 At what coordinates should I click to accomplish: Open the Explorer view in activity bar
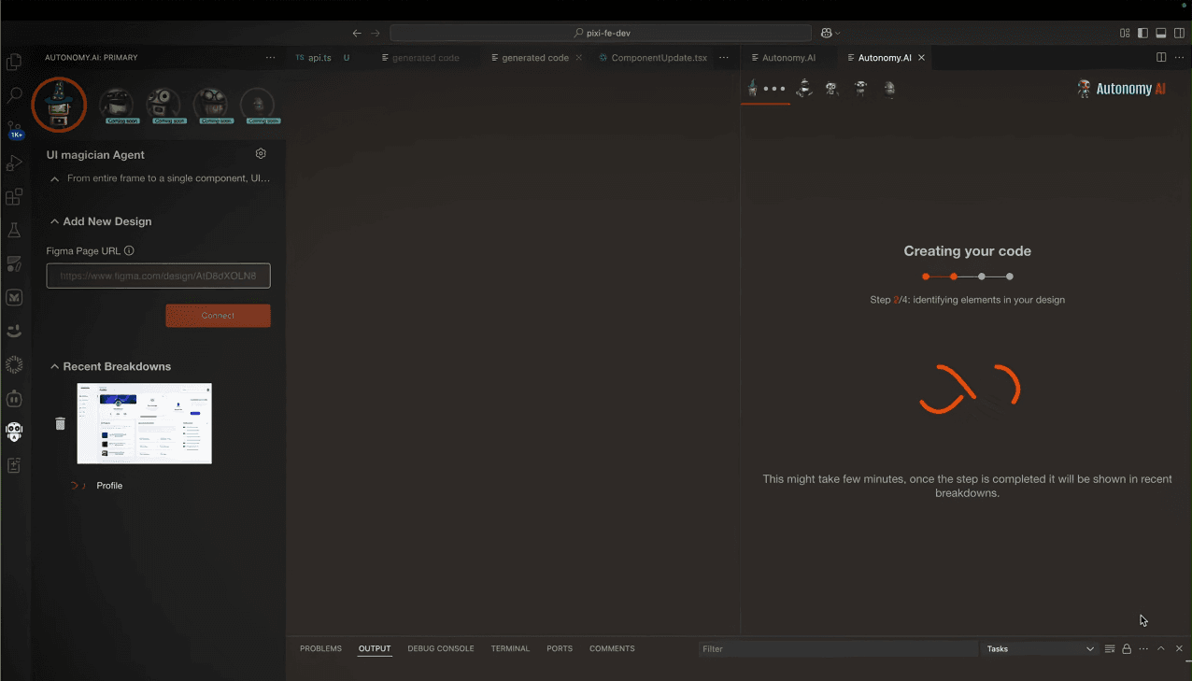pyautogui.click(x=14, y=63)
